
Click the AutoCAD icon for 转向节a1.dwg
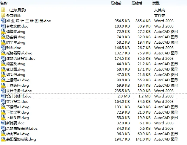(3, 134)
